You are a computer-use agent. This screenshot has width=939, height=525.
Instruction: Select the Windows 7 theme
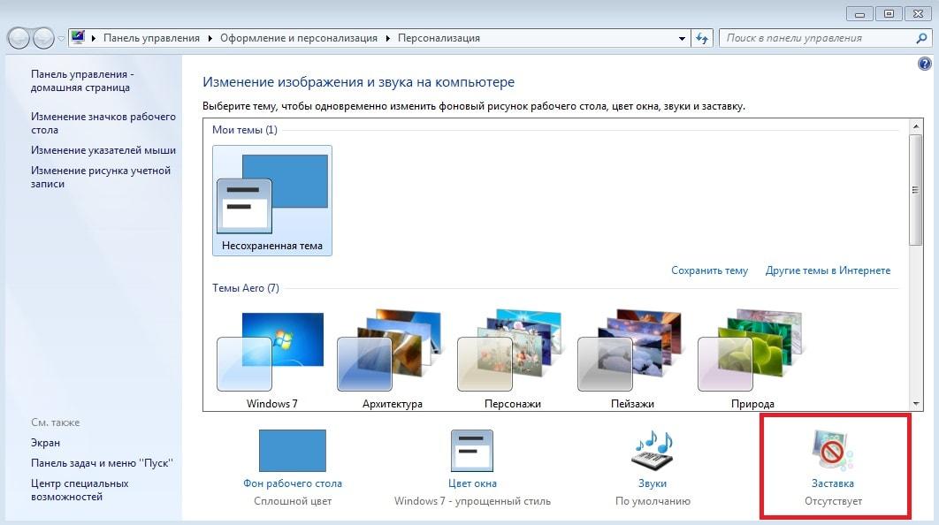coord(271,359)
